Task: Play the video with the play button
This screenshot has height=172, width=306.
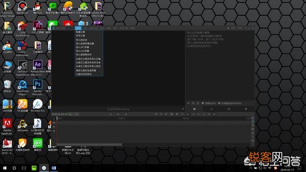Action: pyautogui.click(x=118, y=114)
